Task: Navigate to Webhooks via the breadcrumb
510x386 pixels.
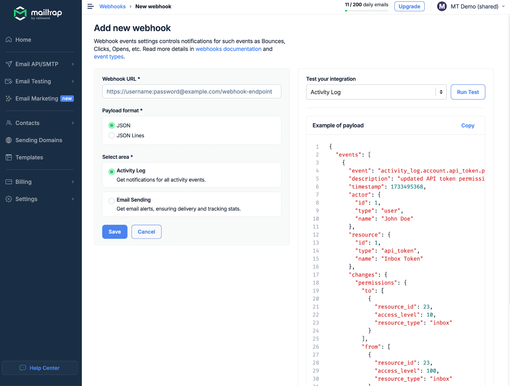Action: pyautogui.click(x=113, y=6)
